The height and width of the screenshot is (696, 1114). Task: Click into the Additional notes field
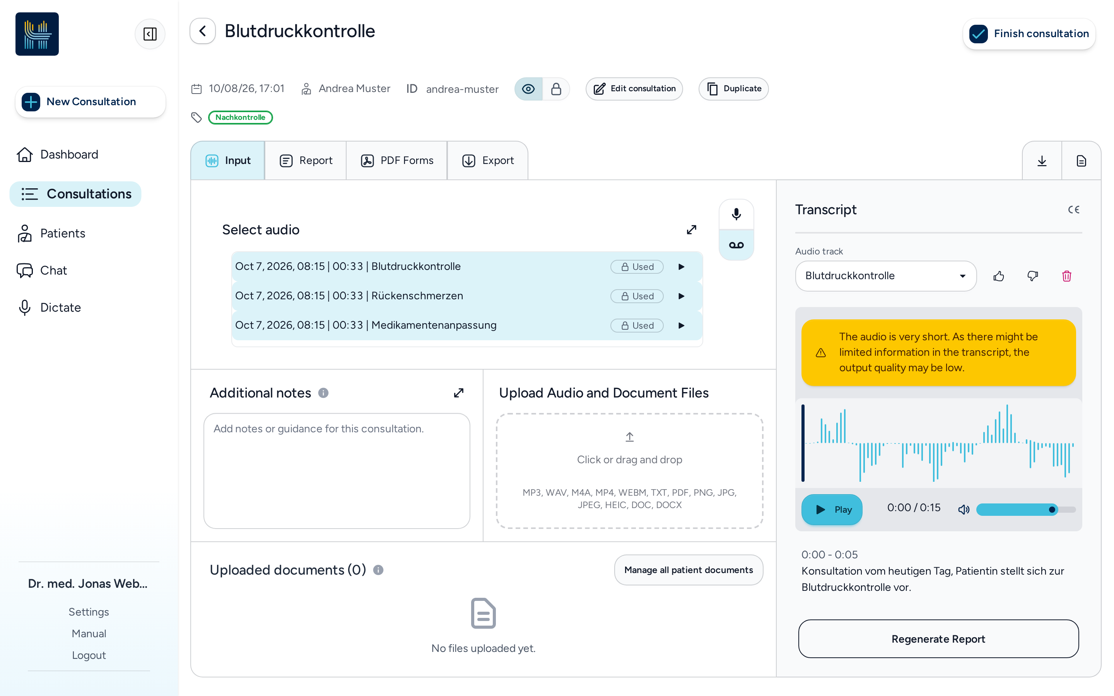click(337, 471)
